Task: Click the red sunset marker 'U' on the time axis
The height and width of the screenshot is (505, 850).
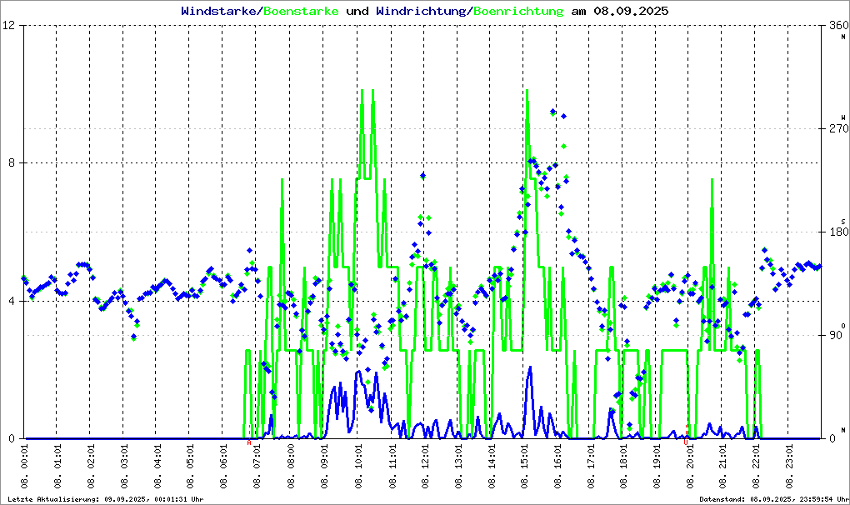Action: point(686,442)
